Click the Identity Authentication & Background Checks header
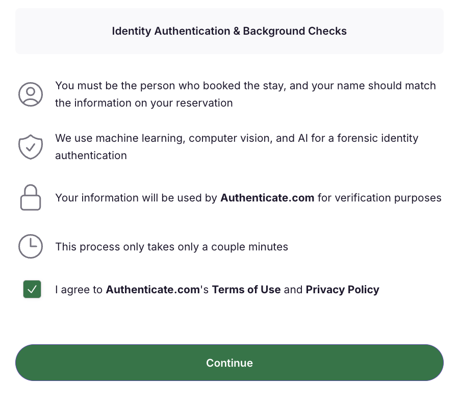The width and height of the screenshot is (459, 407). 229,31
